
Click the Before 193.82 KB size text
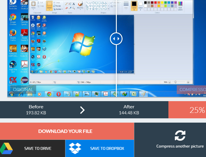click(36, 110)
